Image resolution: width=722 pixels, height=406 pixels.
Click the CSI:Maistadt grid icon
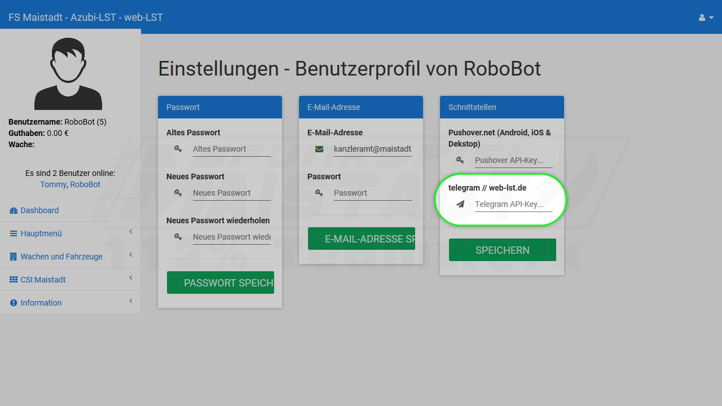[14, 280]
